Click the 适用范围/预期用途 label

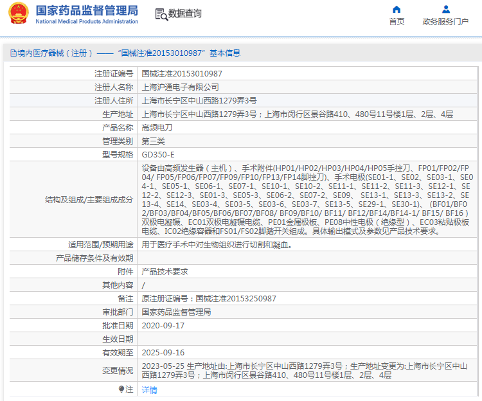click(x=100, y=245)
